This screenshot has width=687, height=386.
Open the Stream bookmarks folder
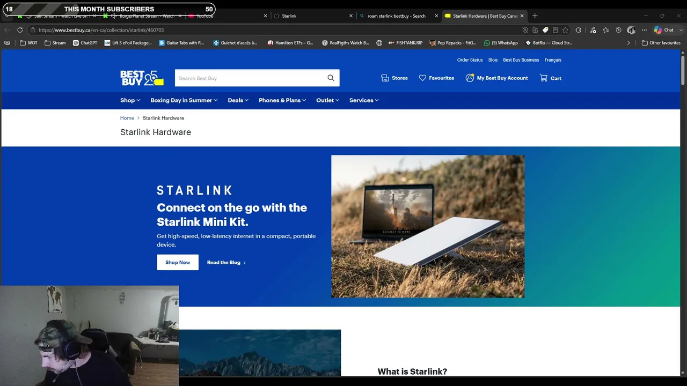tap(55, 43)
